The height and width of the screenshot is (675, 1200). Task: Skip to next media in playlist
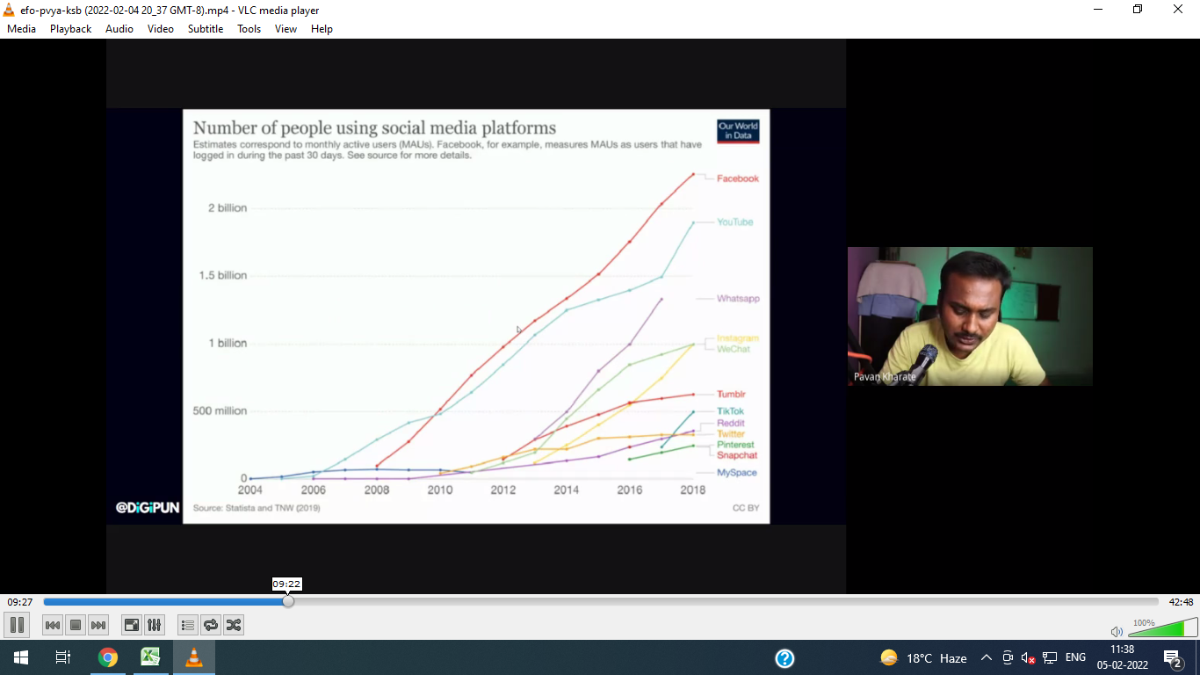[x=98, y=625]
